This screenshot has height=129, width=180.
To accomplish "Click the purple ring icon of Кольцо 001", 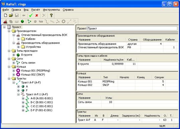I will tap(18, 71).
